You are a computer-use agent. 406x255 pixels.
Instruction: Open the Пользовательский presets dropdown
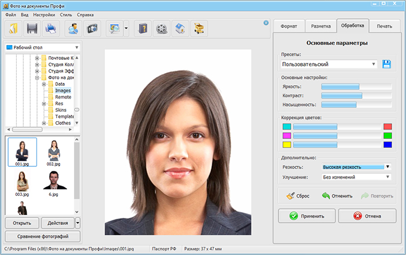click(x=329, y=64)
